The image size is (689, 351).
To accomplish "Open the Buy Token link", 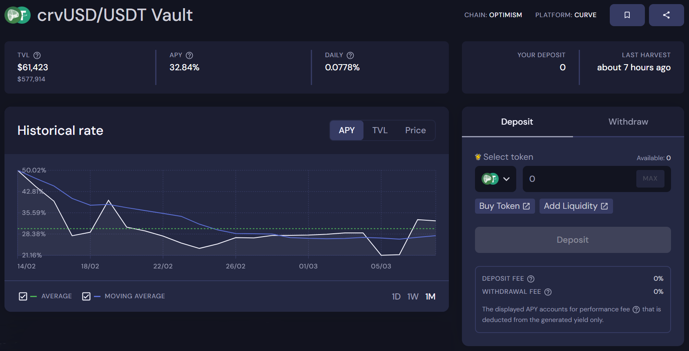I will 505,206.
